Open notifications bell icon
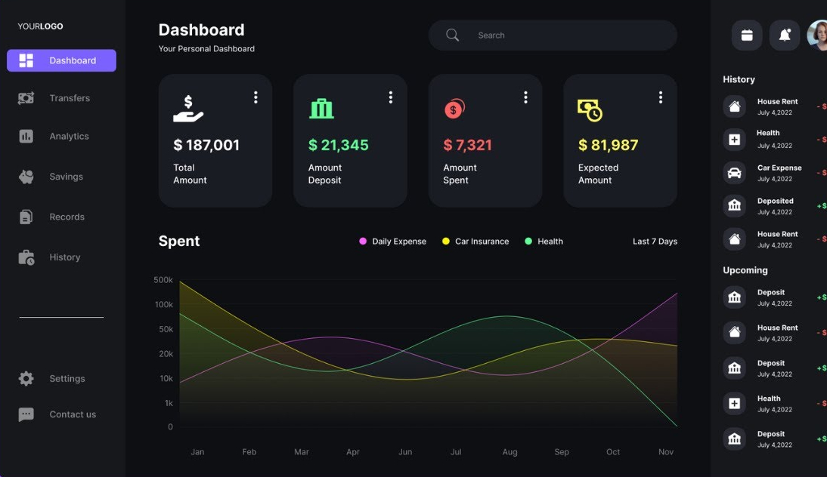Screen dimensions: 827x477 784,35
